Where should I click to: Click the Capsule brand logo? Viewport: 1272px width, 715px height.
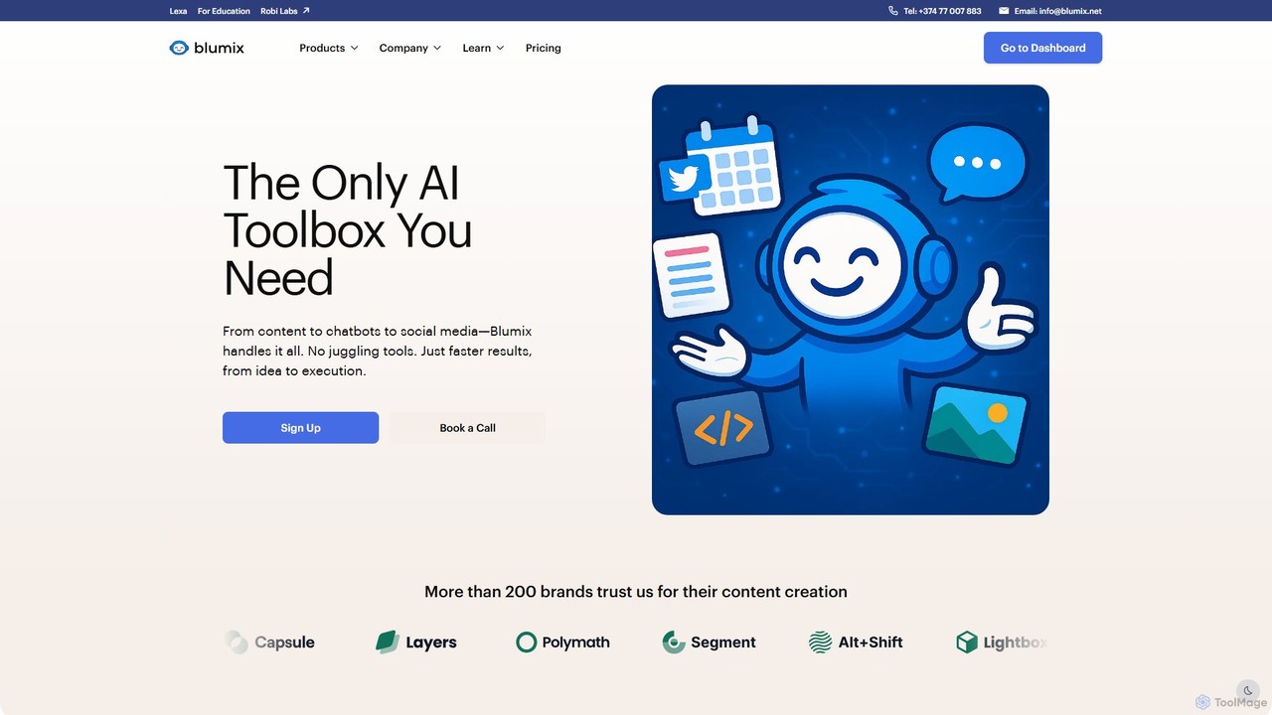coord(270,643)
